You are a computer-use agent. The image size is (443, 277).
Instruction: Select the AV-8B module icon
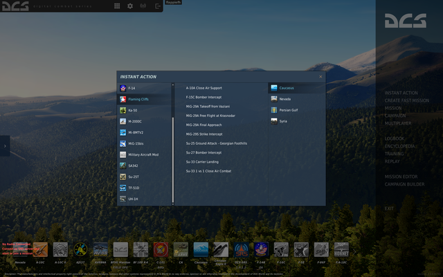point(100,249)
